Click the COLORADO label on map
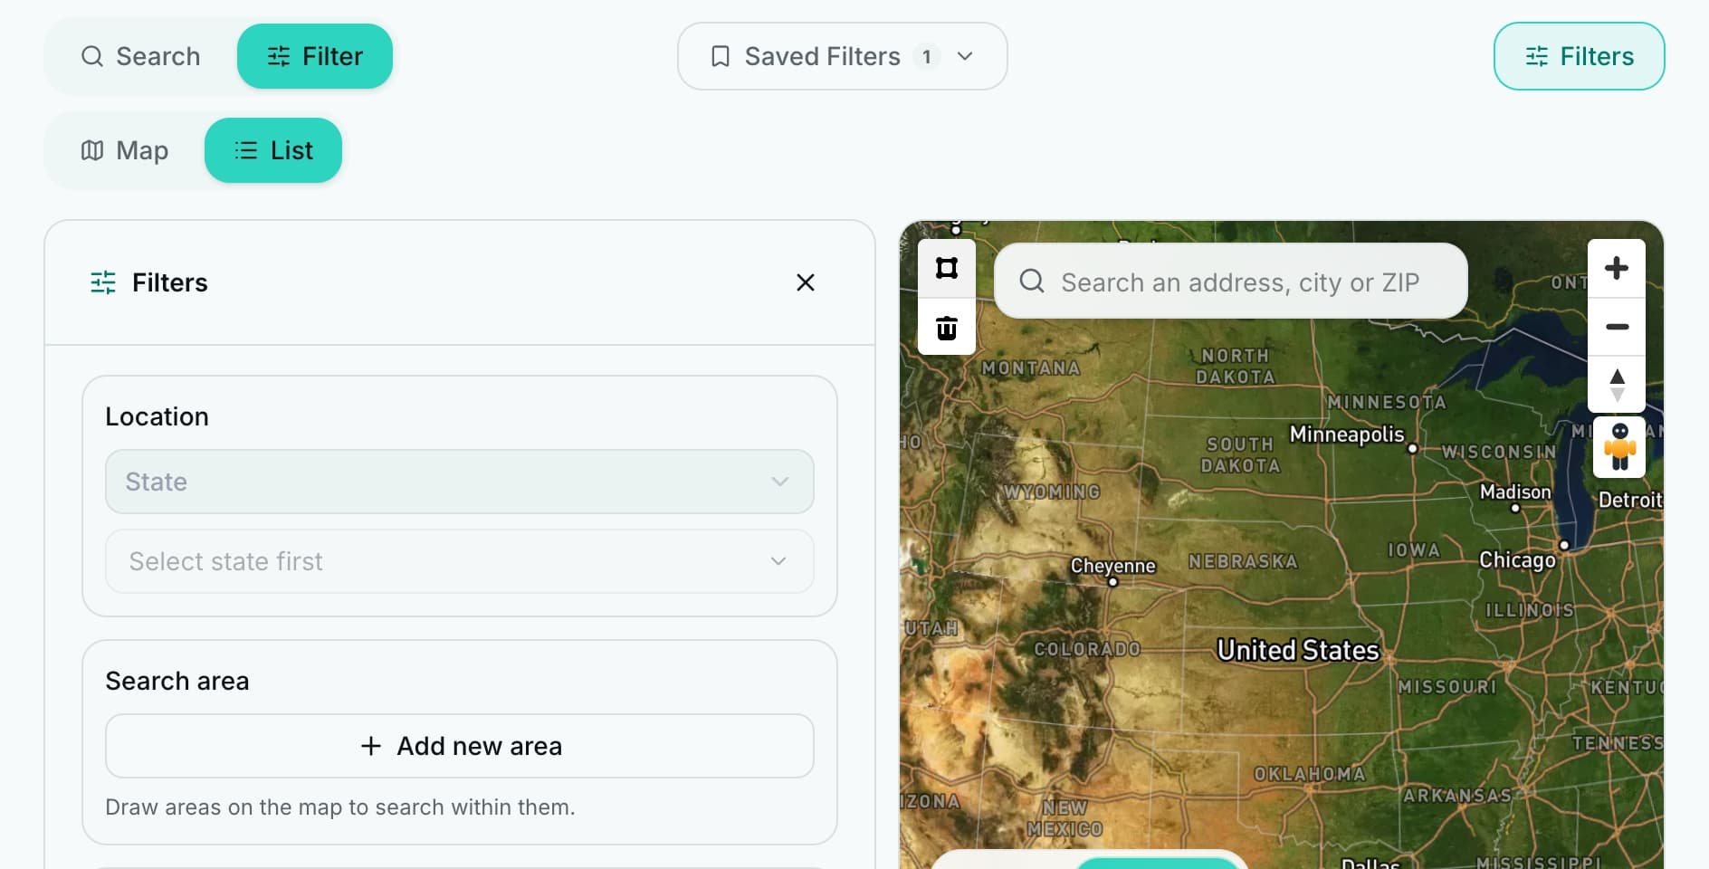Viewport: 1709px width, 869px height. point(1087,649)
